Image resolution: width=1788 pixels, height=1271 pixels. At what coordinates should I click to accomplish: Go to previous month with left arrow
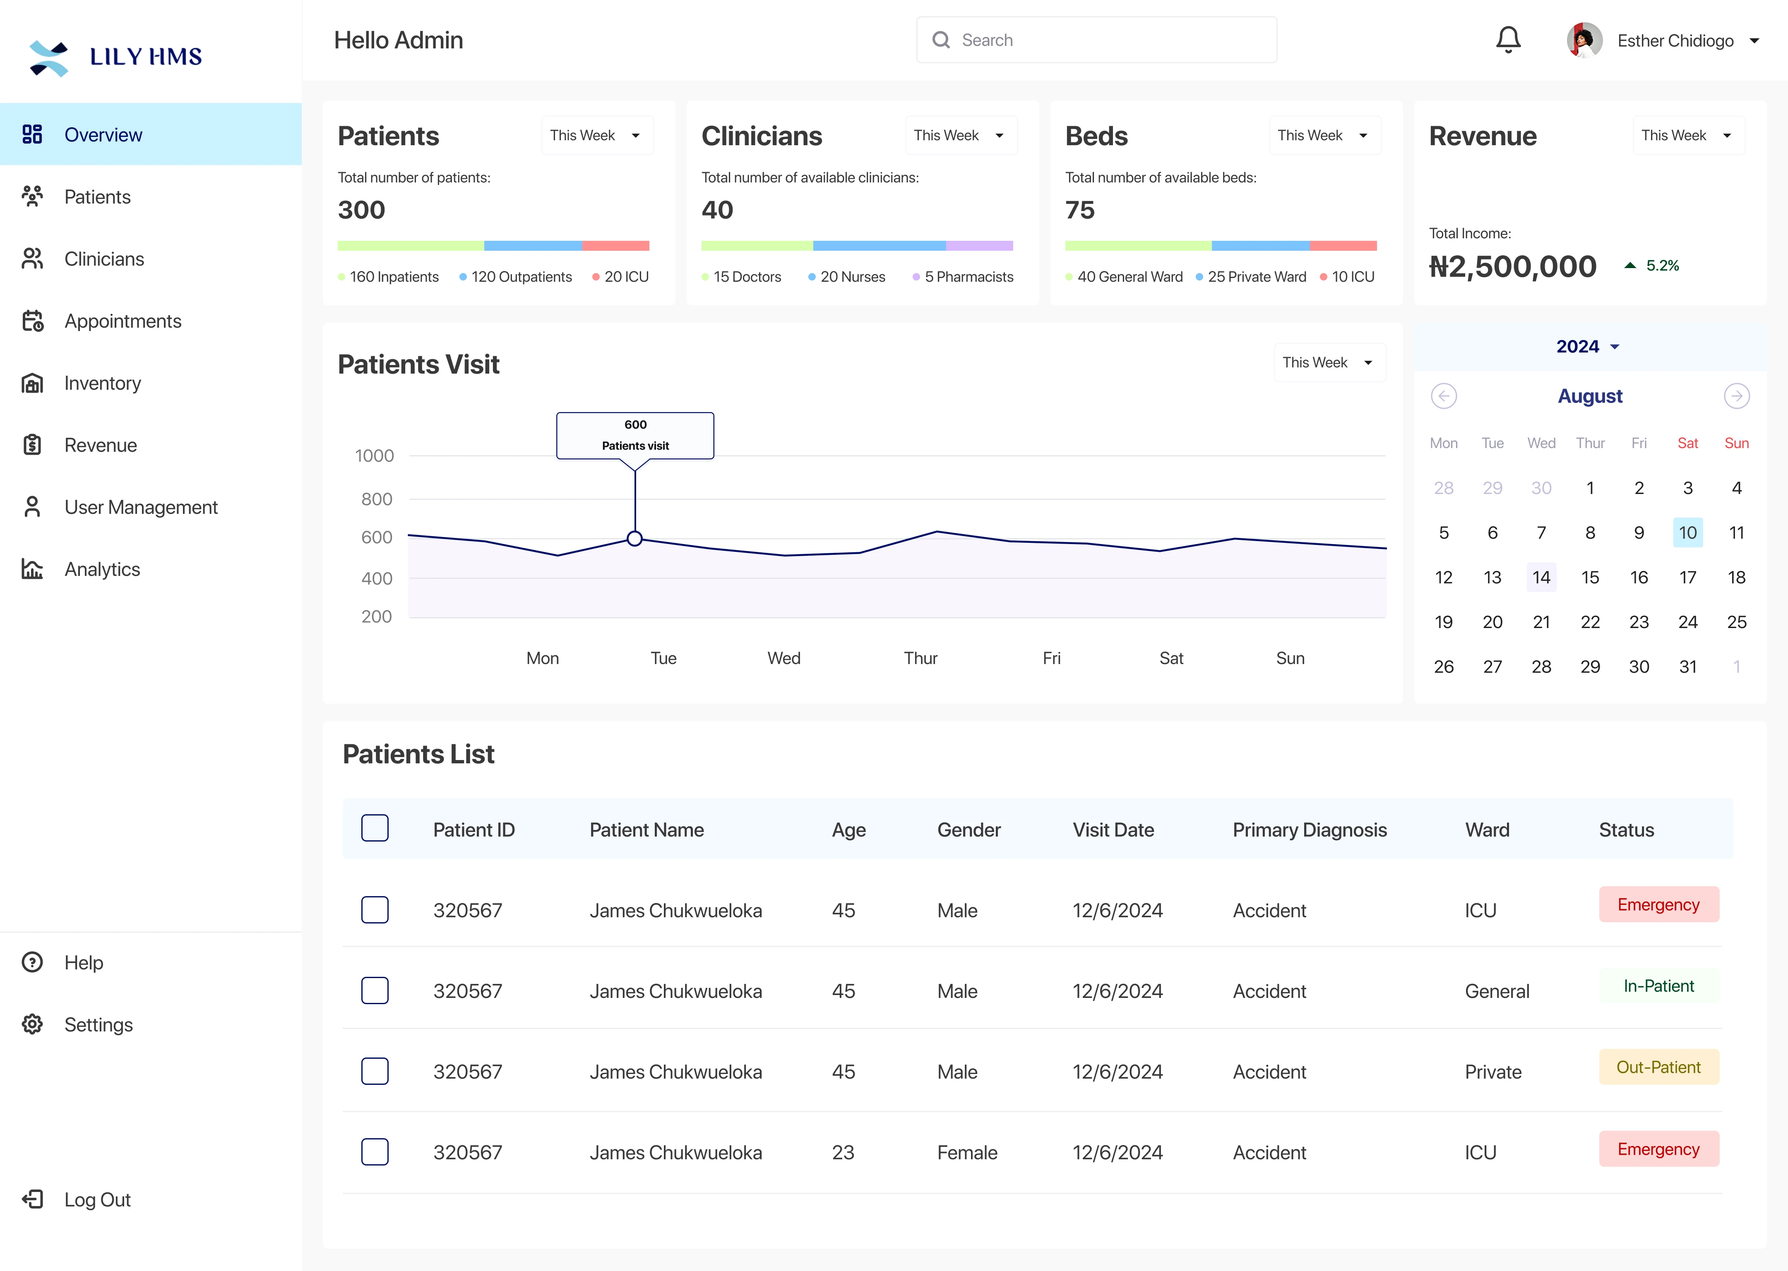(1444, 396)
